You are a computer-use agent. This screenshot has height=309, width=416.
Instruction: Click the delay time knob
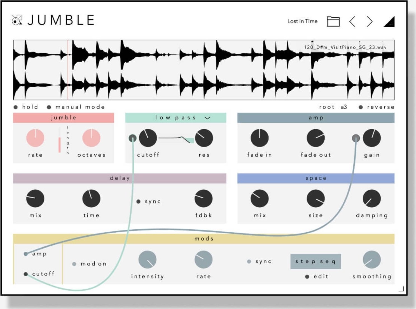[x=91, y=199]
